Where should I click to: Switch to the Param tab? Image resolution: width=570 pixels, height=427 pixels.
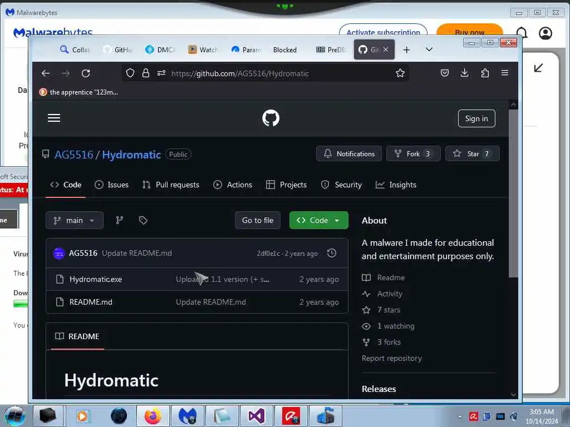(x=245, y=49)
